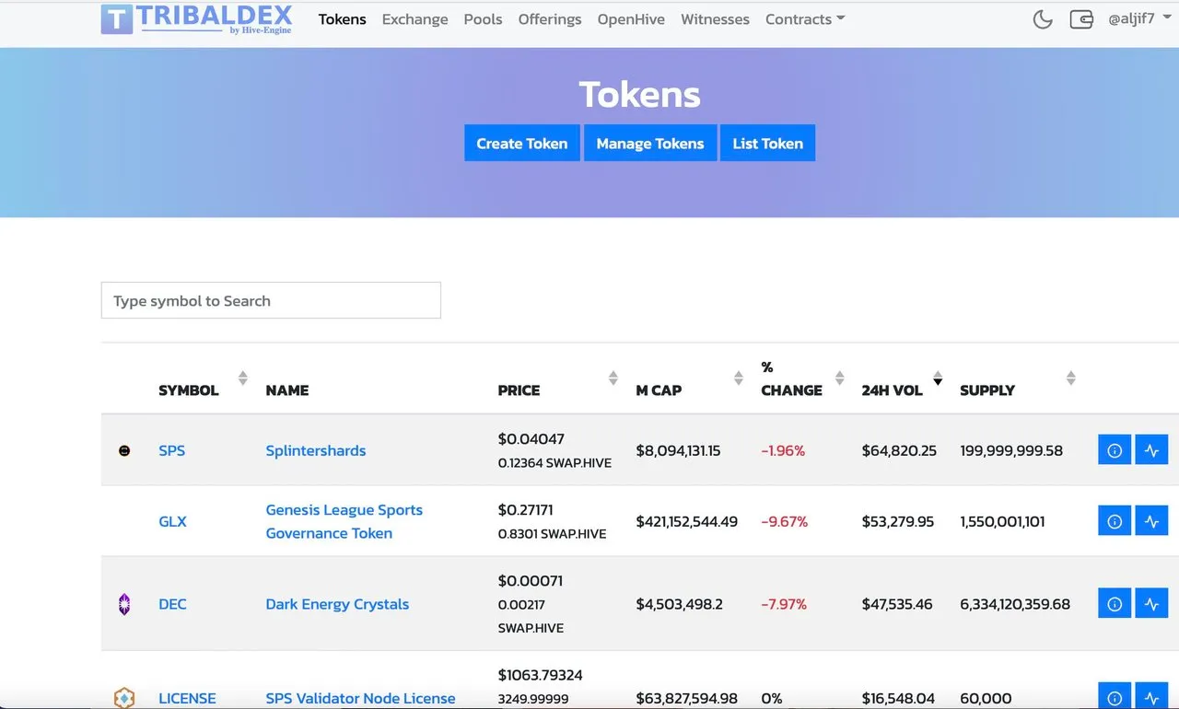Go to the Exchange page
1179x709 pixels.
(414, 19)
